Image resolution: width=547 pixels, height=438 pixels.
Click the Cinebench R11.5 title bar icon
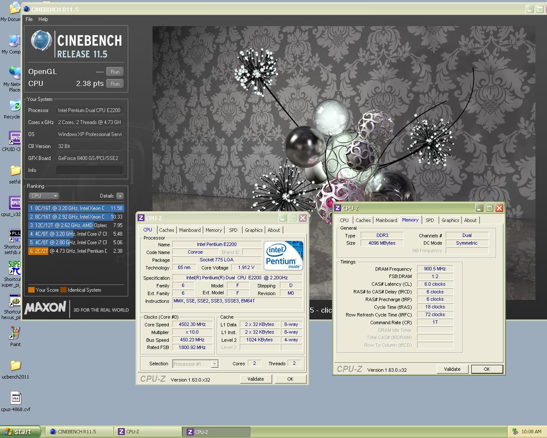[x=26, y=9]
